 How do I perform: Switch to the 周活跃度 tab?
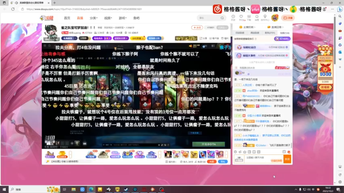click(255, 33)
